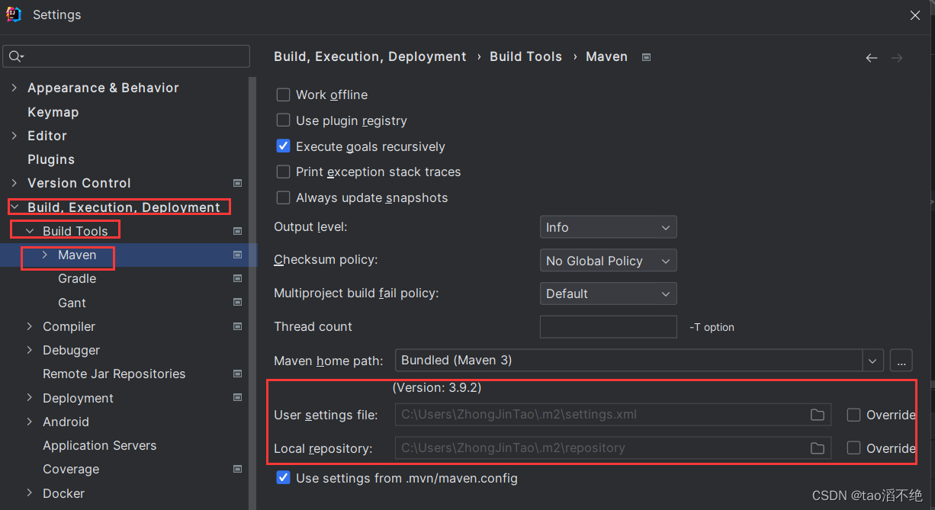Collapse the Build Tools node
Screen dimensions: 935x510
pos(30,231)
